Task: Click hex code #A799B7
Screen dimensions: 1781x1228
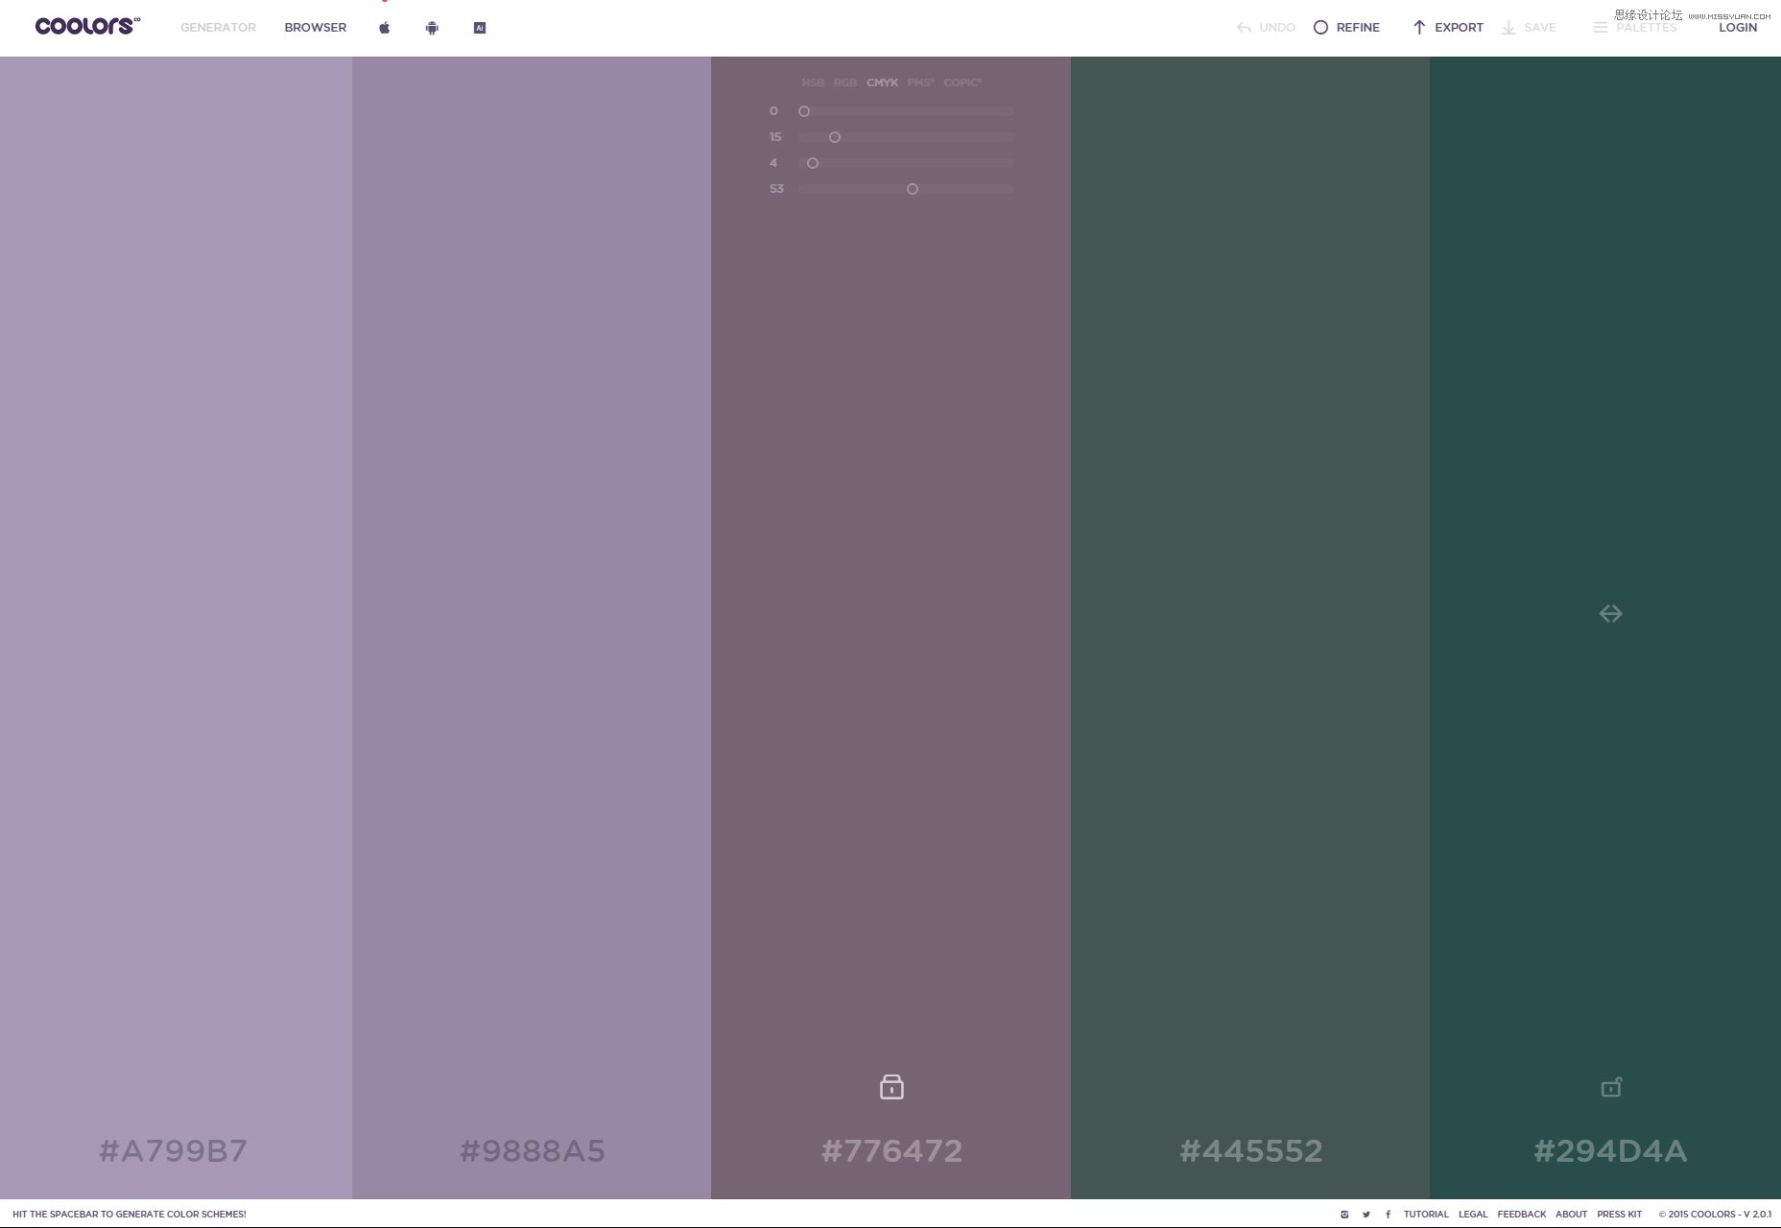Action: (x=174, y=1151)
